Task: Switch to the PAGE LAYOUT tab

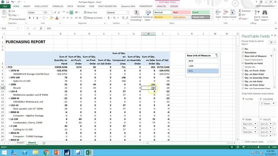Action: 41,6
